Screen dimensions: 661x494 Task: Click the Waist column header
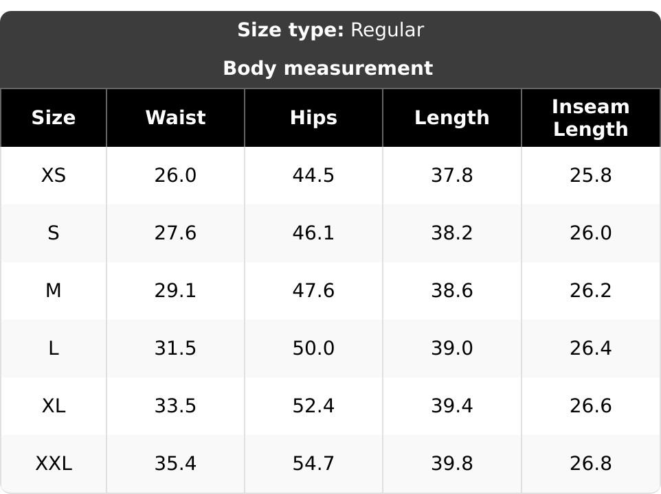pyautogui.click(x=175, y=117)
